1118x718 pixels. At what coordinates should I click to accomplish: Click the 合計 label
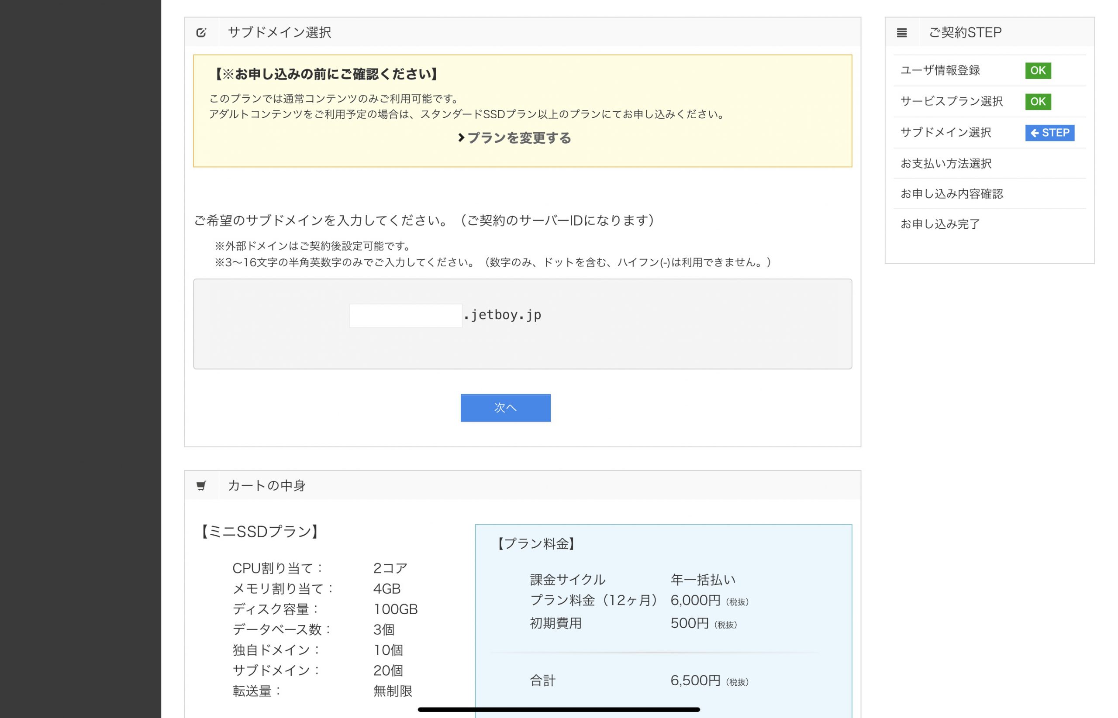[x=542, y=681]
